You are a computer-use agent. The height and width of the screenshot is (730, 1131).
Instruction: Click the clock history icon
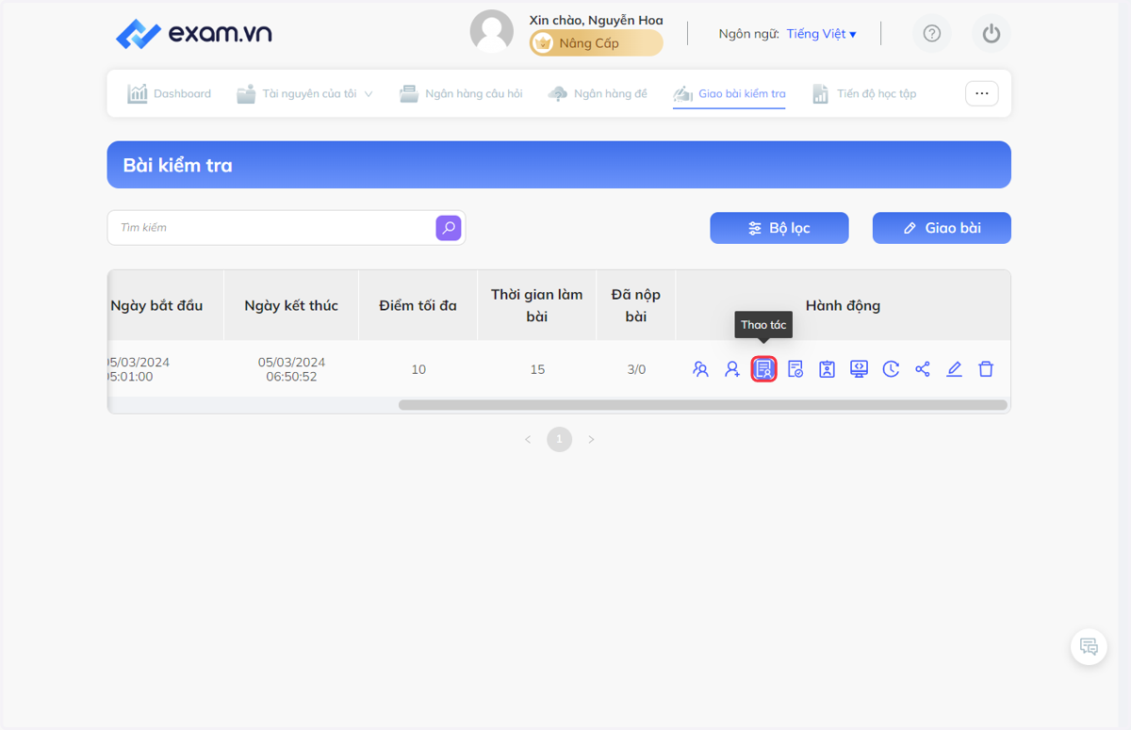[x=891, y=369]
